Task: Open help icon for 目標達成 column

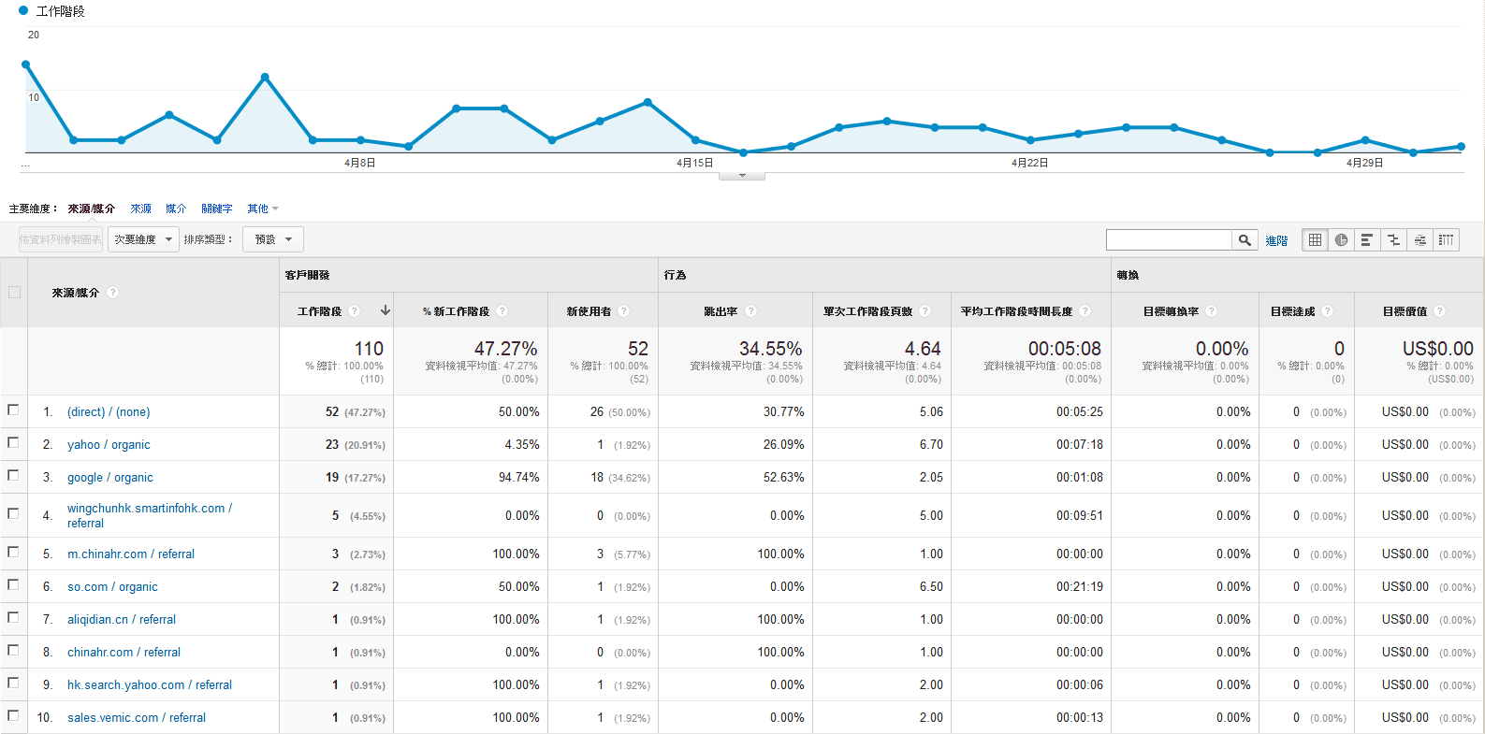Action: click(1327, 311)
